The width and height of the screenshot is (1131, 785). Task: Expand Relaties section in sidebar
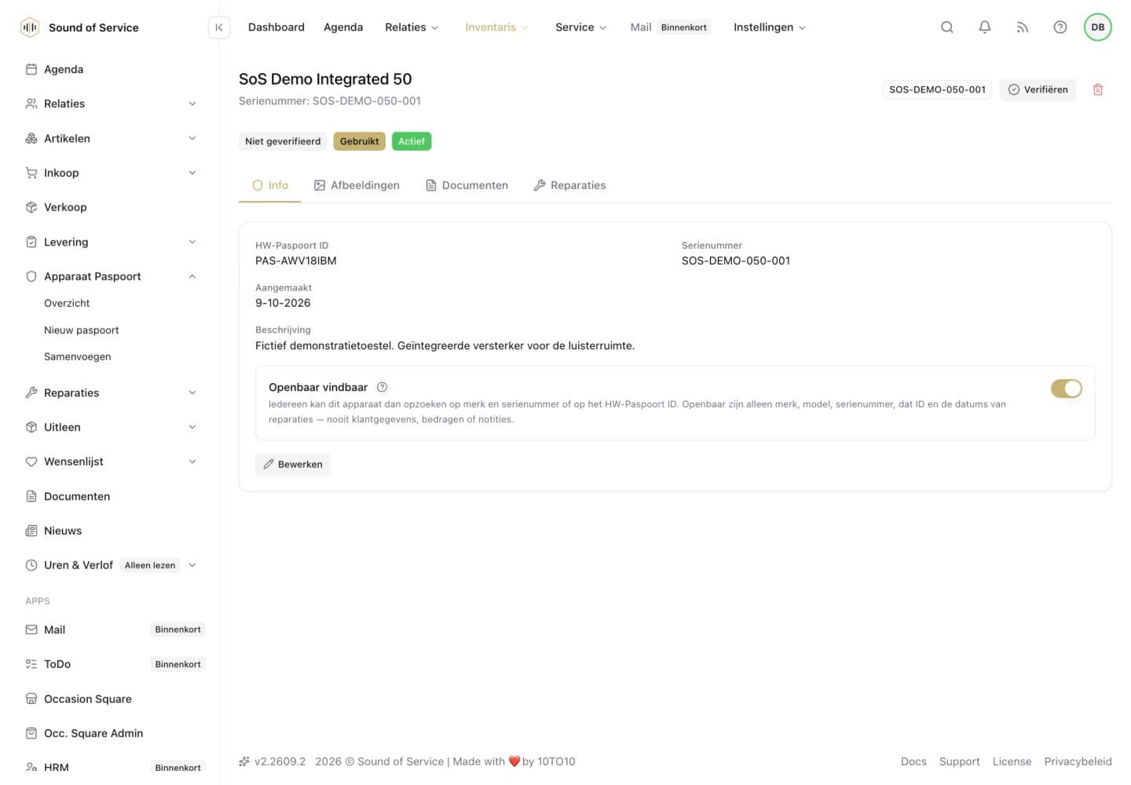tap(192, 104)
